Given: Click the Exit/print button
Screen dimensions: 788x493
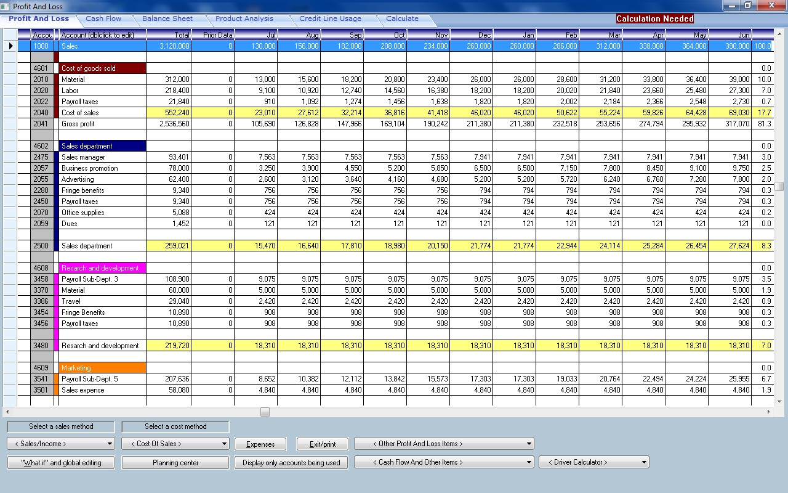Looking at the screenshot, I should [x=322, y=443].
